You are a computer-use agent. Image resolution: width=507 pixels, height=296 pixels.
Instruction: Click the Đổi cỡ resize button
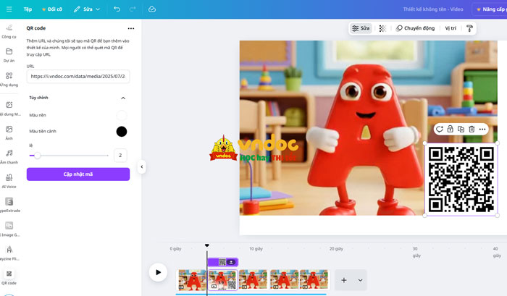52,9
